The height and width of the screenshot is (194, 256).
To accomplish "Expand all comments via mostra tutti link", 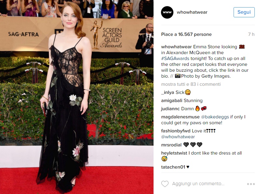I will (x=191, y=84).
